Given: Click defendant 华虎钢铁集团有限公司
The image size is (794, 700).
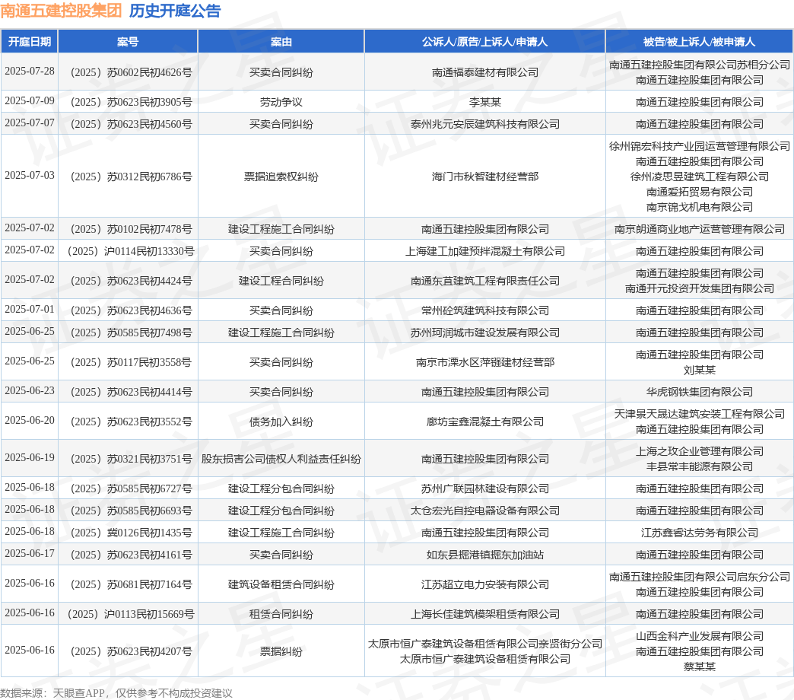Looking at the screenshot, I should click(699, 392).
